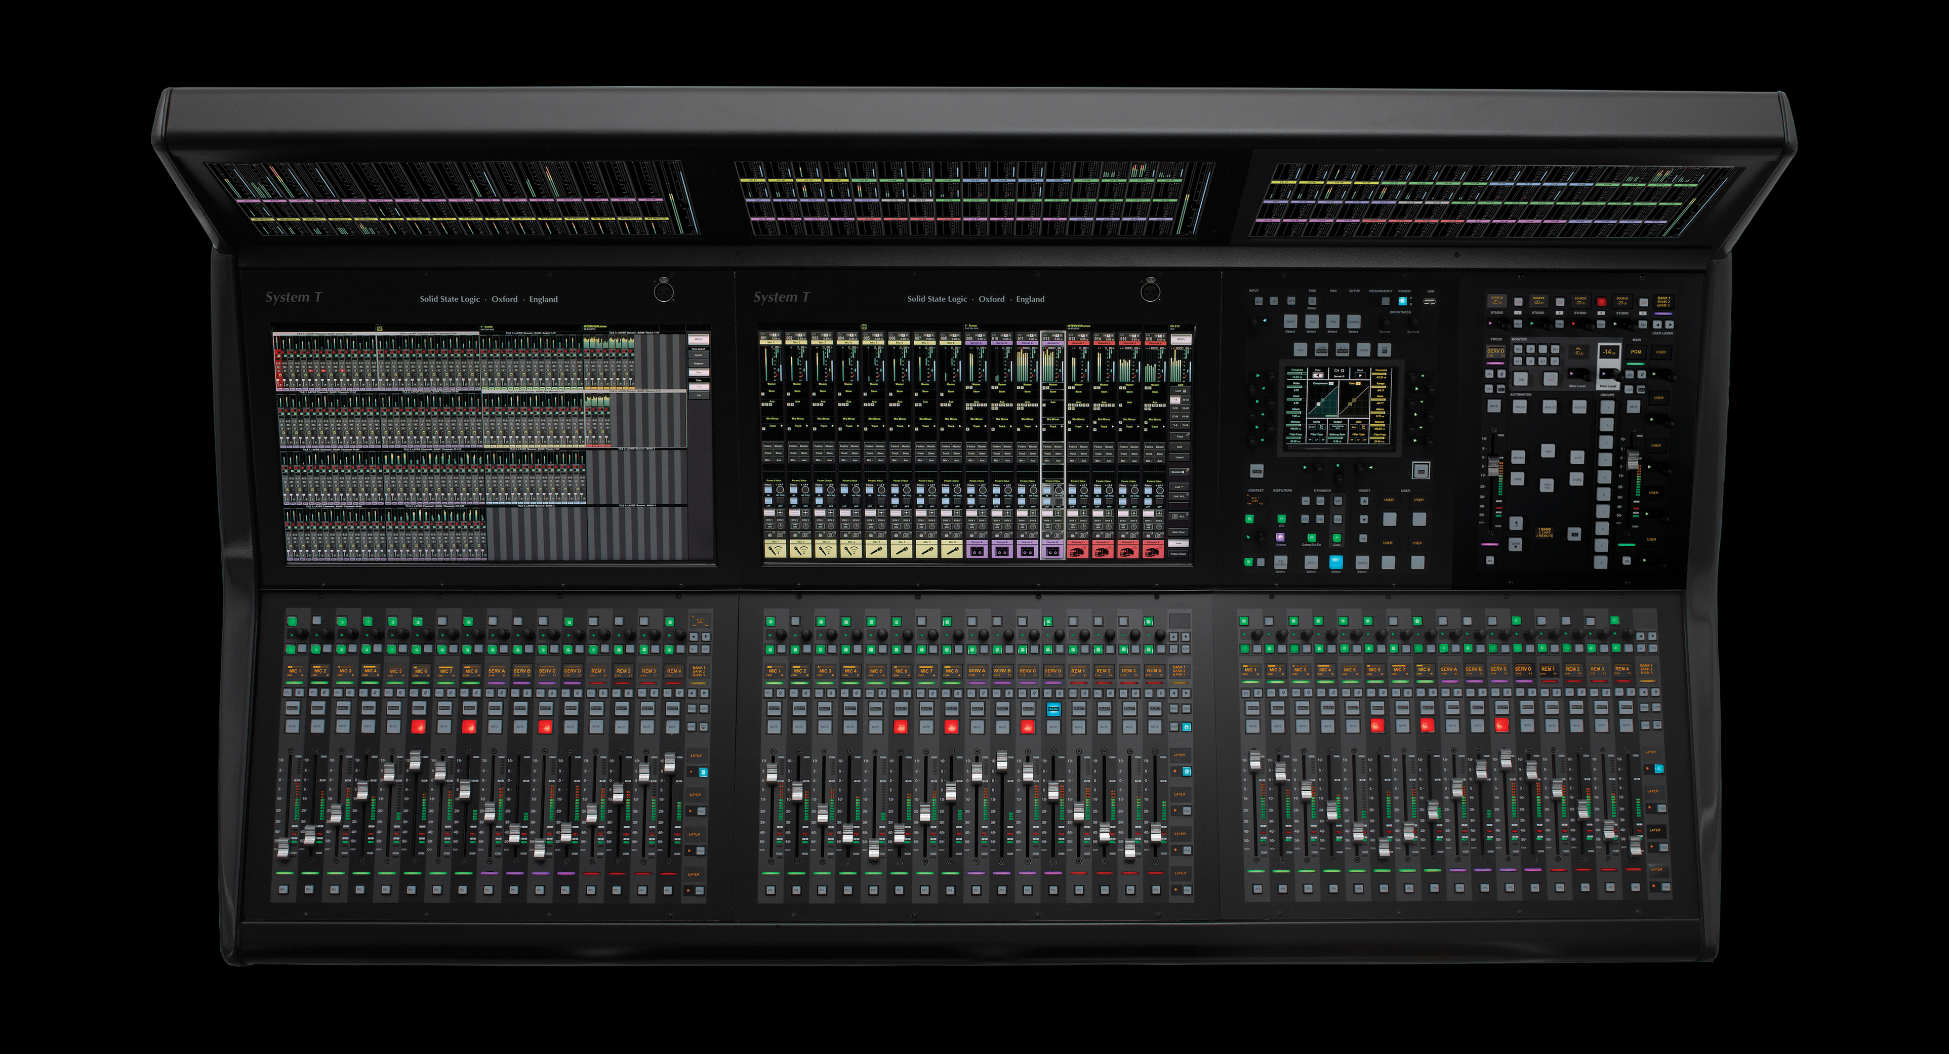1949x1054 pixels.
Task: Unmute SERV C in the center fader bay
Action: click(1028, 726)
